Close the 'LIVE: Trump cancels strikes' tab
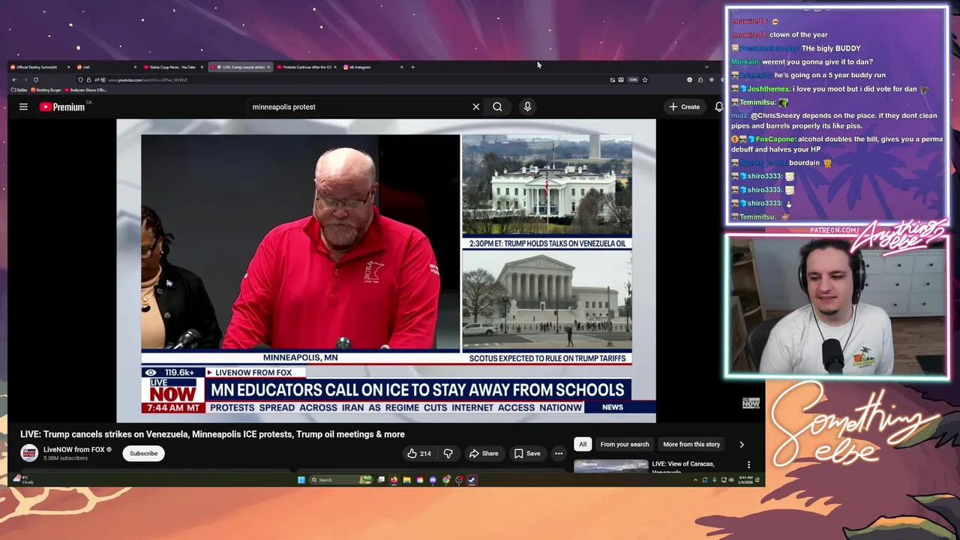960x540 pixels. [268, 67]
